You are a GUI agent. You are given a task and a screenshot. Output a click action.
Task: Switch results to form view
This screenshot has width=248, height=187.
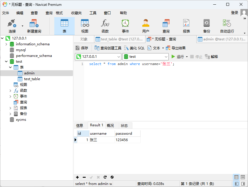pos(243,177)
